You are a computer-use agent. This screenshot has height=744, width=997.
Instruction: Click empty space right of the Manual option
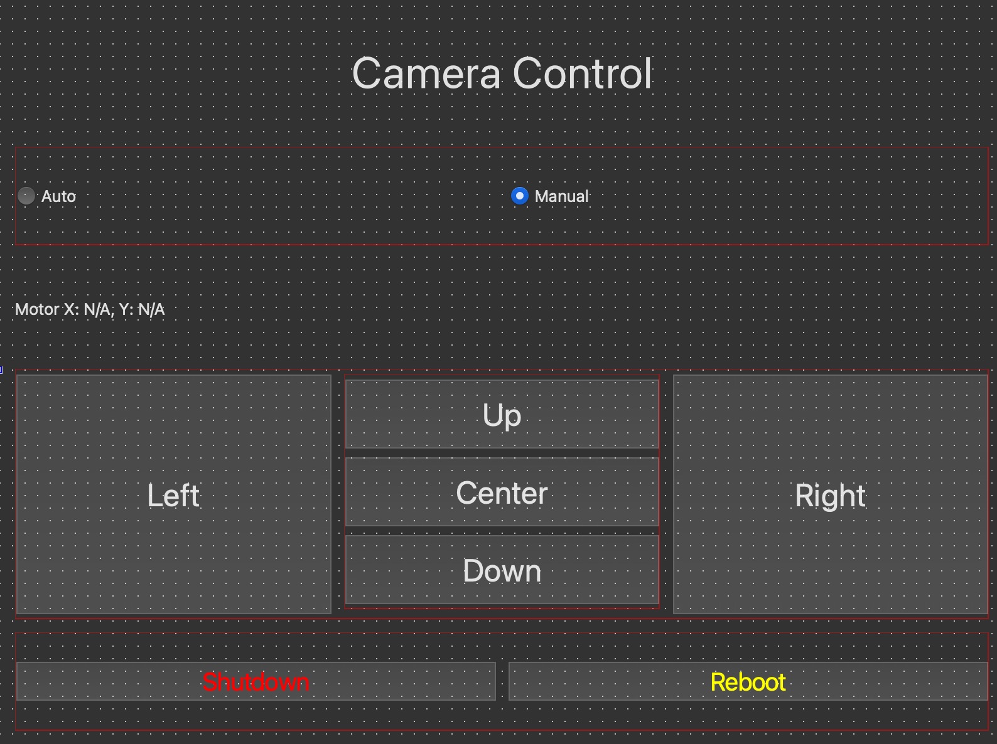[x=785, y=196]
